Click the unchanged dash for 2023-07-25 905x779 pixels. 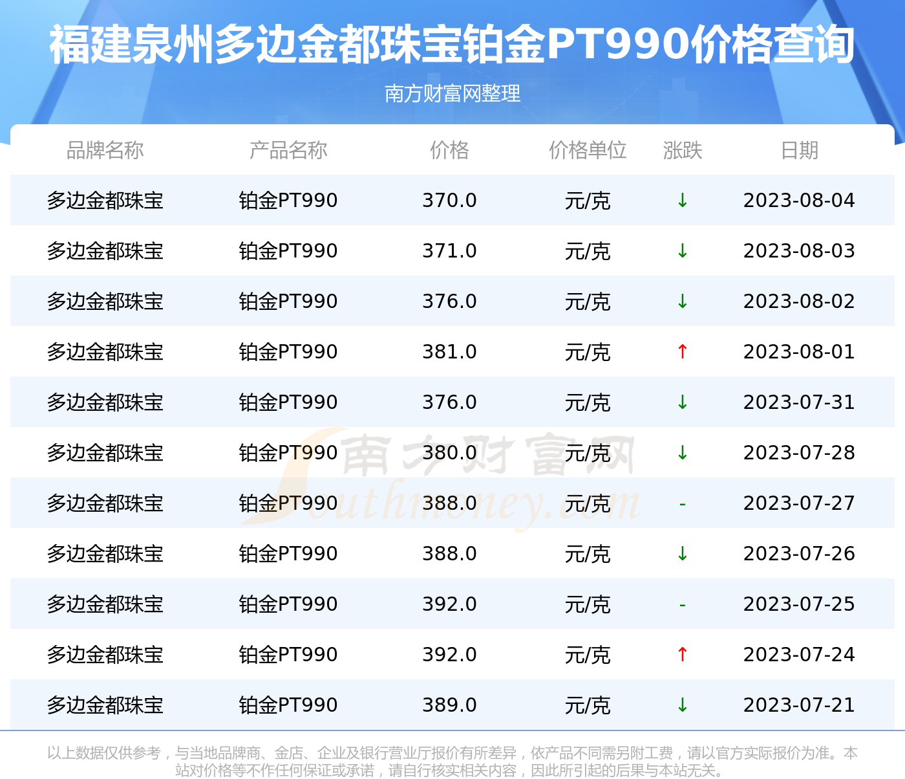coord(683,605)
